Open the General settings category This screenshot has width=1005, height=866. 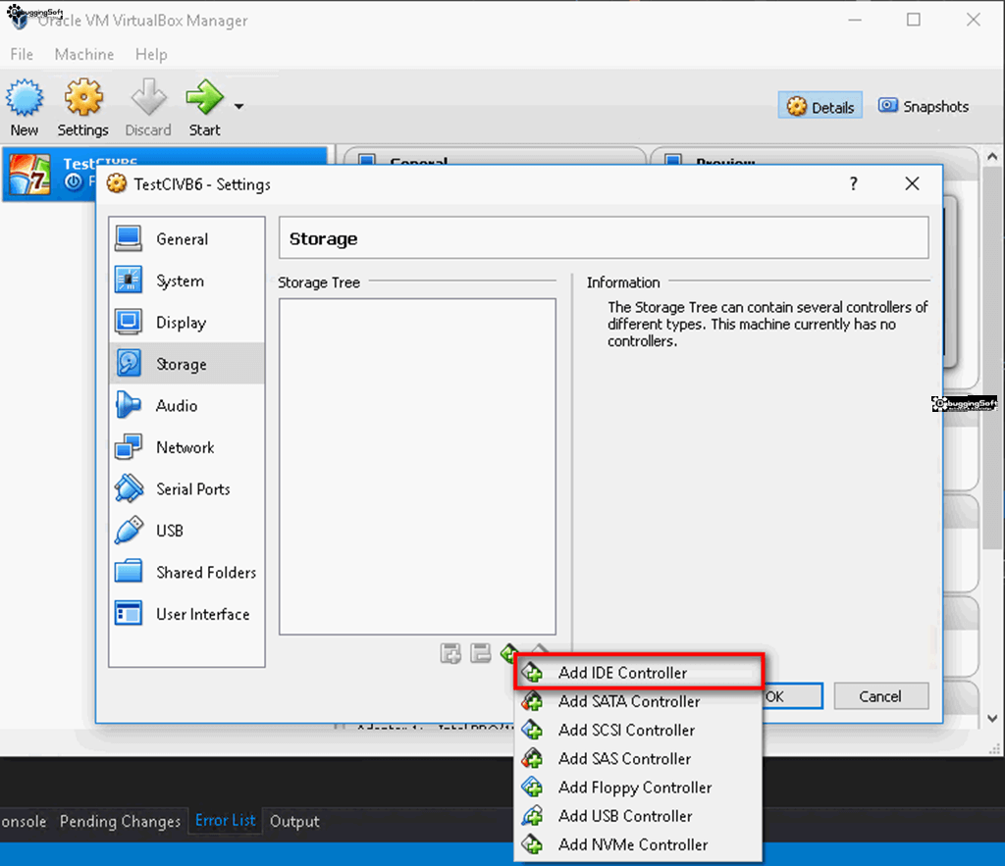186,239
